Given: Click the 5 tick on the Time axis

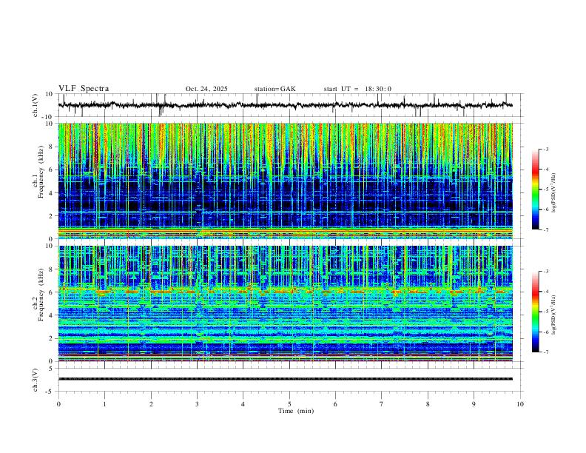Looking at the screenshot, I should point(289,404).
